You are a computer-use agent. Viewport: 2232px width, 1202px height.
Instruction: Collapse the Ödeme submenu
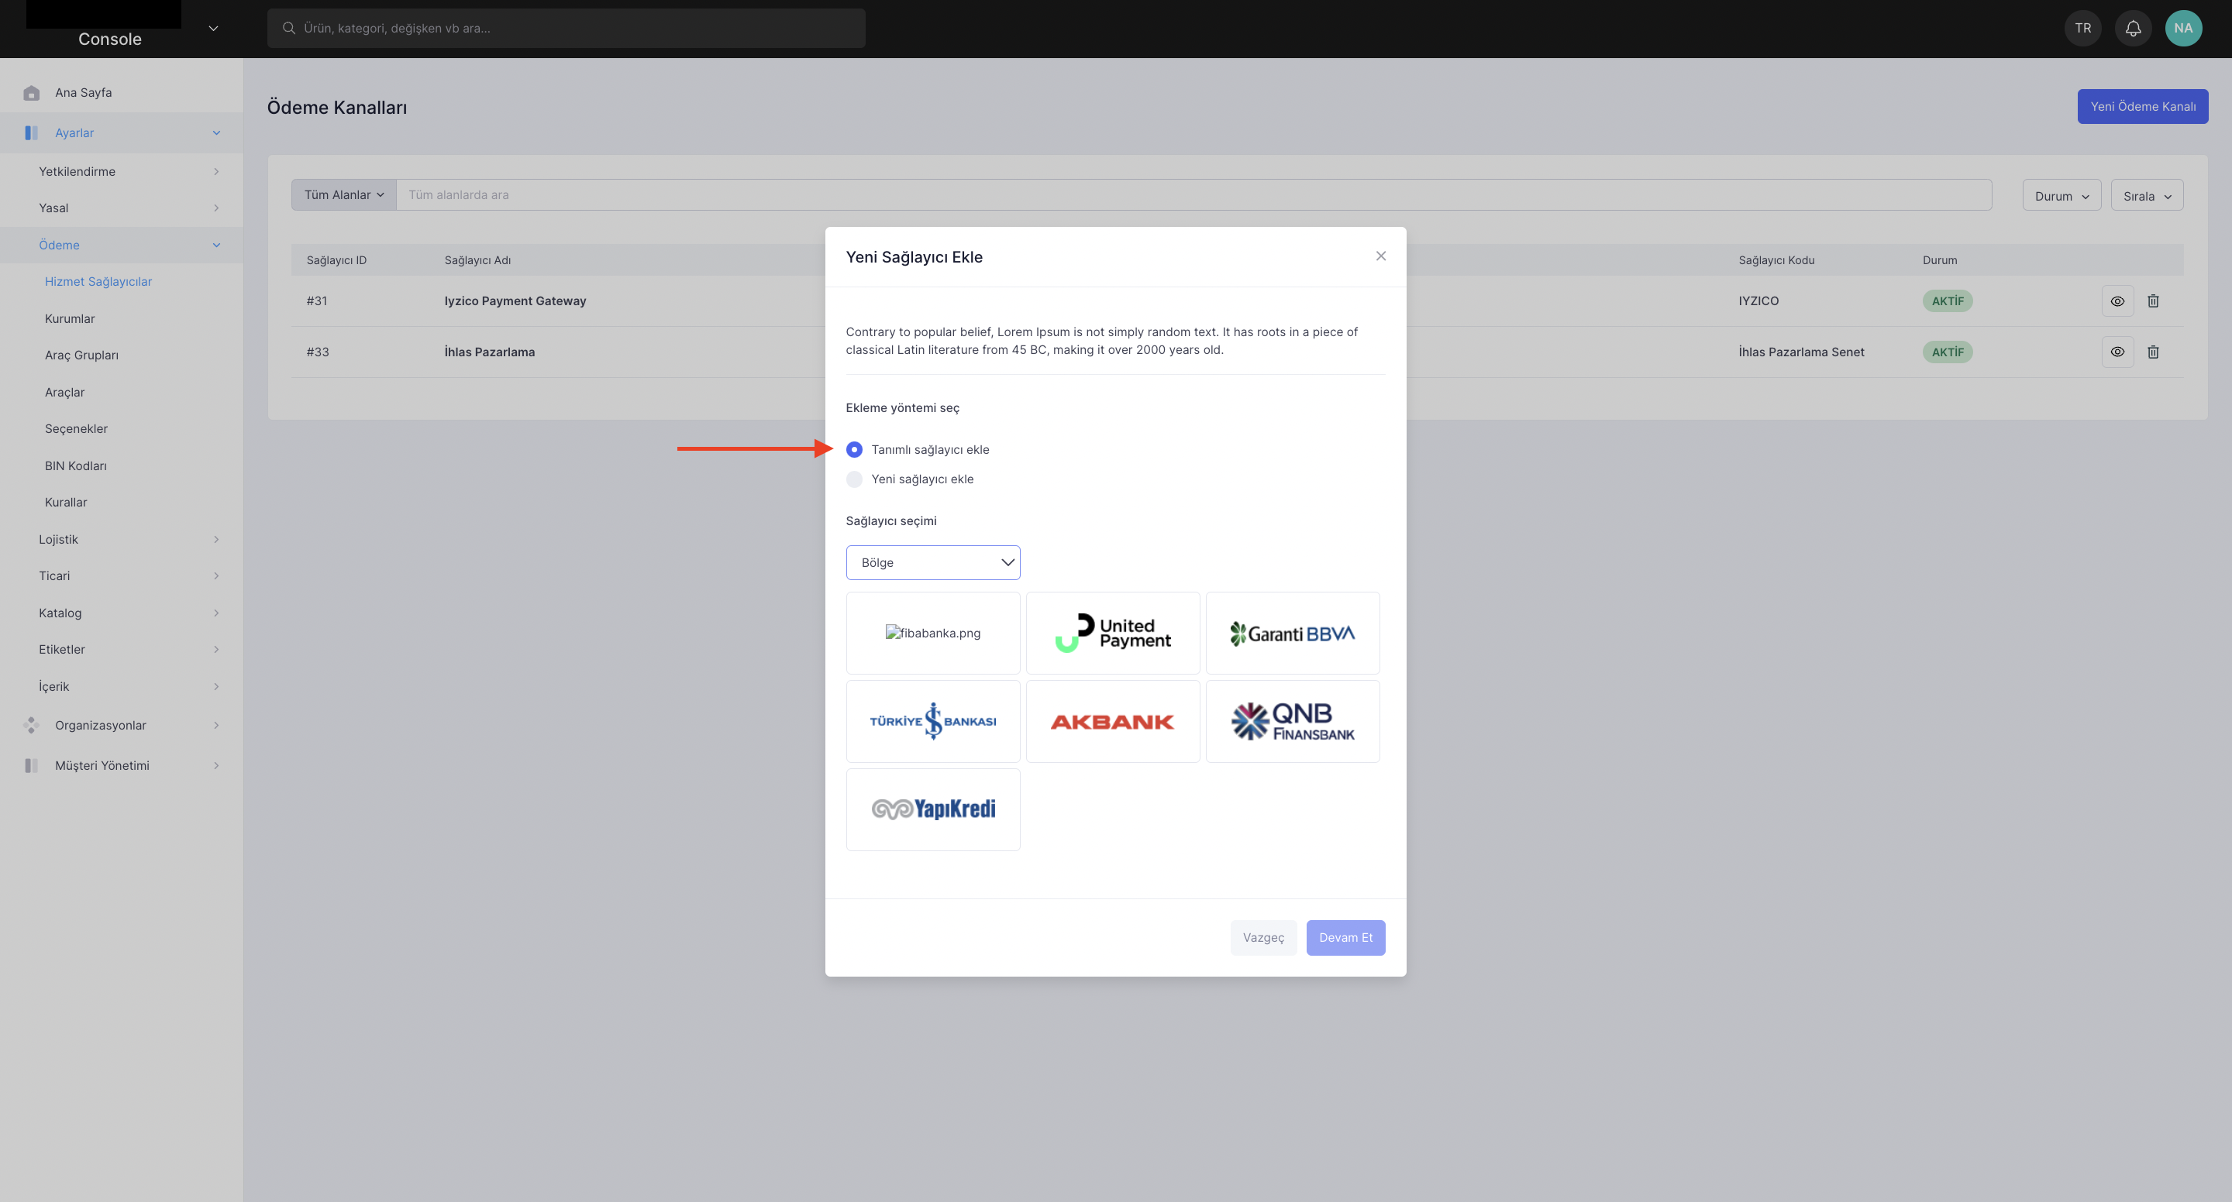pos(215,245)
